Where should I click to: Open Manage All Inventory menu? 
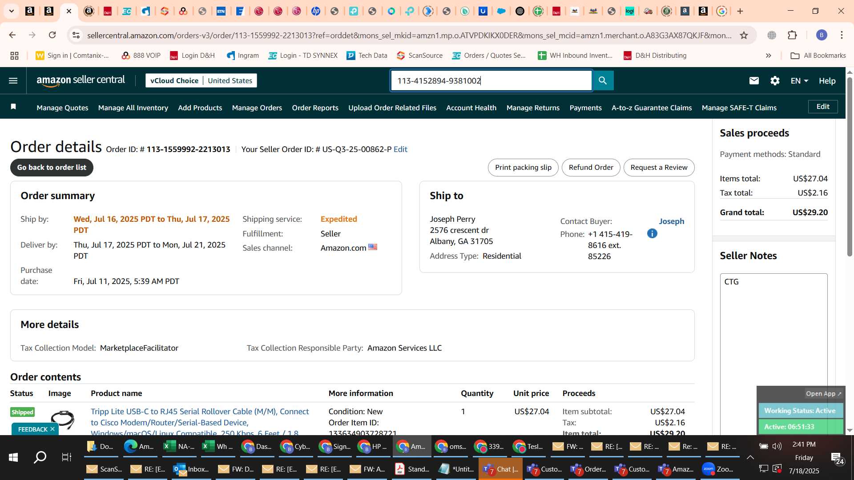pyautogui.click(x=133, y=108)
